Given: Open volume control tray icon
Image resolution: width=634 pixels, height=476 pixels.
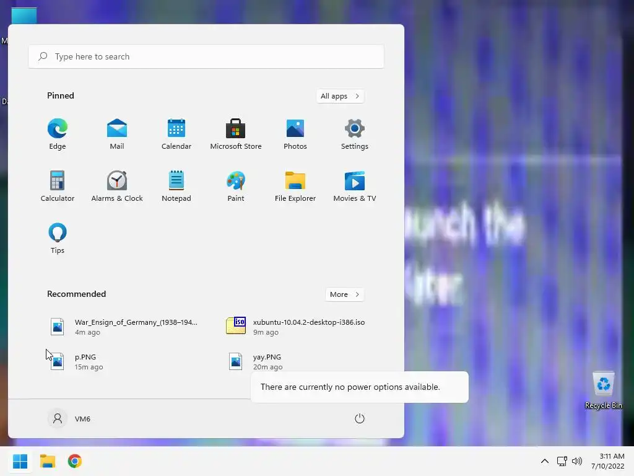Looking at the screenshot, I should tap(577, 461).
